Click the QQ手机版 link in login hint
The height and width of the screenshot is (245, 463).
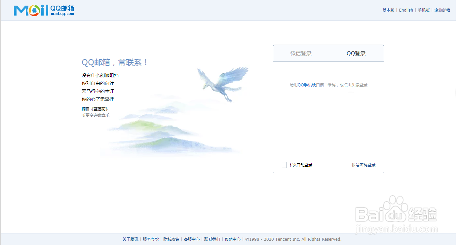click(x=307, y=85)
